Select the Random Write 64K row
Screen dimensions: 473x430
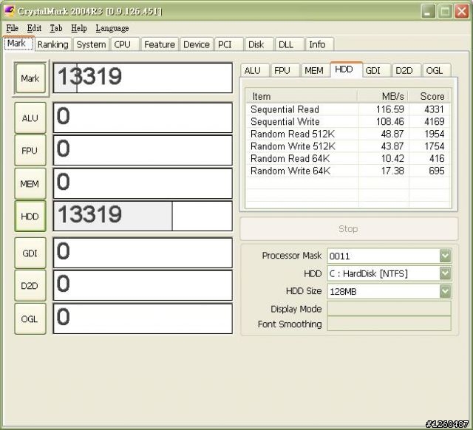(348, 171)
